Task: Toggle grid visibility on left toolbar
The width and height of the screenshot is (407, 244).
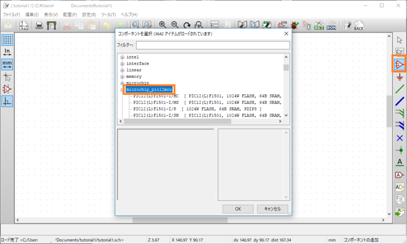Action: (x=7, y=40)
